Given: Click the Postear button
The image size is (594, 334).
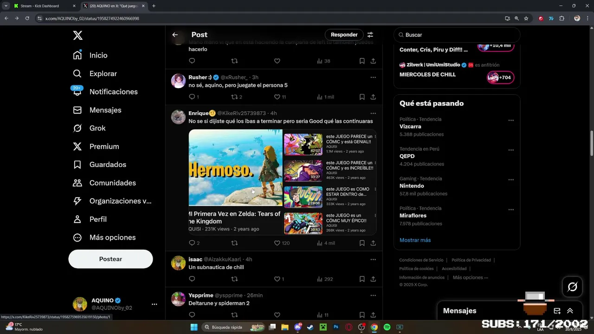Looking at the screenshot, I should point(110,259).
